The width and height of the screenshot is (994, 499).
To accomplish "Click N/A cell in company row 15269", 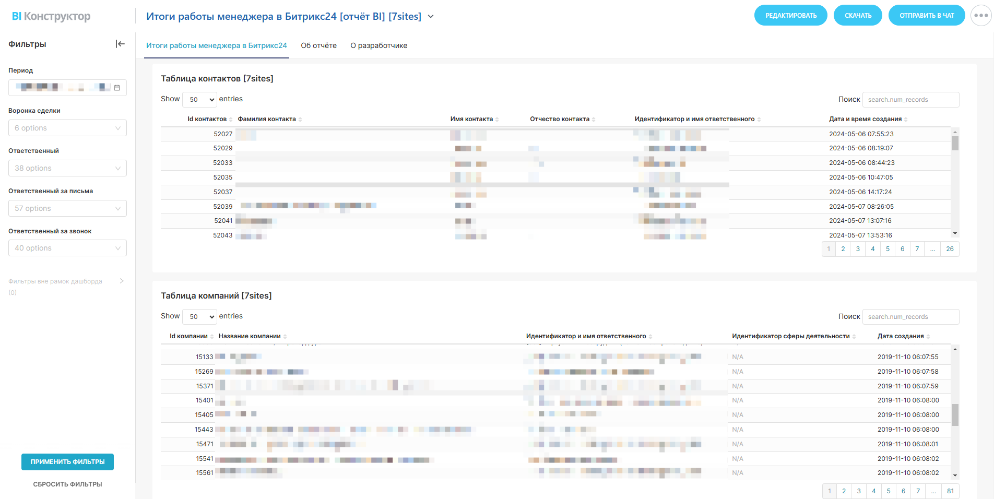I will click(738, 372).
